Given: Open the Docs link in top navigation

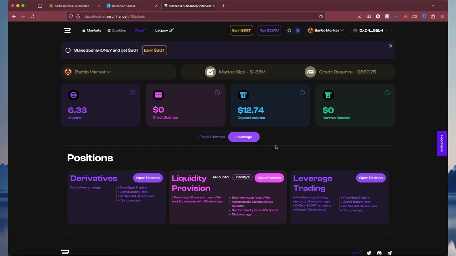Looking at the screenshot, I should [x=141, y=31].
